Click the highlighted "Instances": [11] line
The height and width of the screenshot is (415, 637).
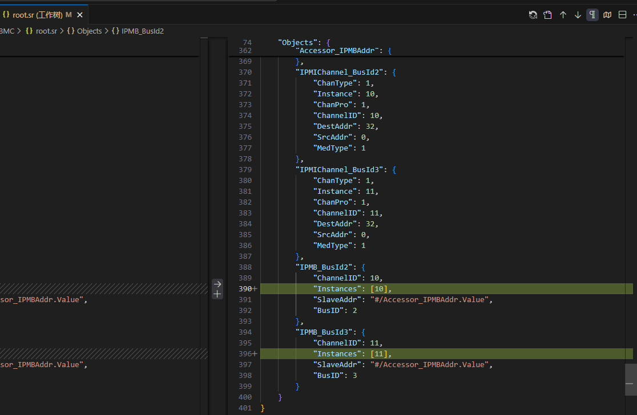352,354
